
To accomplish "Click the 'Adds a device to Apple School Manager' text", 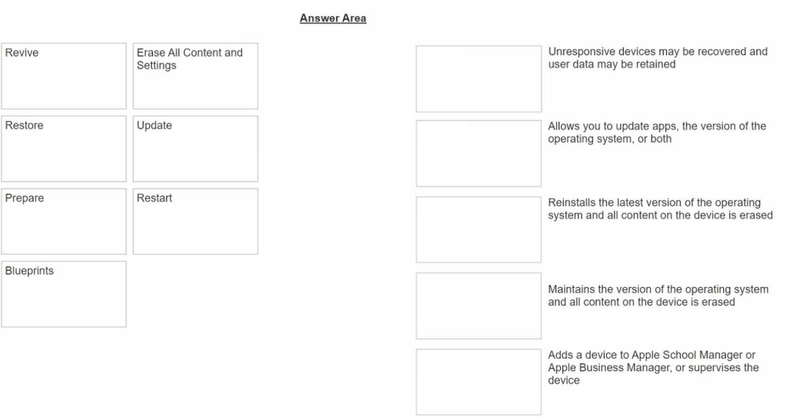I will [653, 367].
